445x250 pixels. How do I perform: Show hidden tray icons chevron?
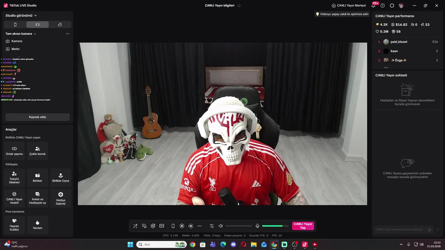(x=401, y=244)
